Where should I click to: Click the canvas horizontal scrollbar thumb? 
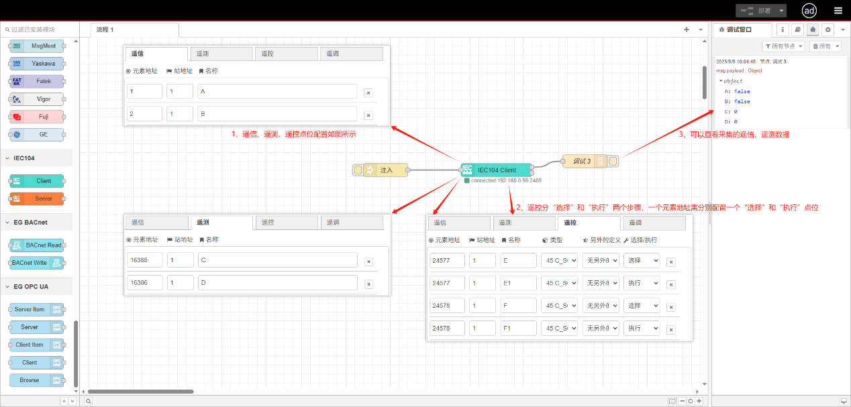[x=141, y=392]
